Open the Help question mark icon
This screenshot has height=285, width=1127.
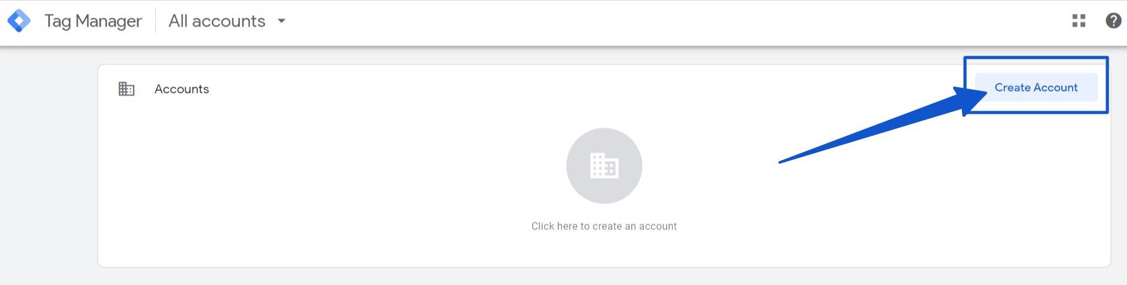click(x=1113, y=21)
